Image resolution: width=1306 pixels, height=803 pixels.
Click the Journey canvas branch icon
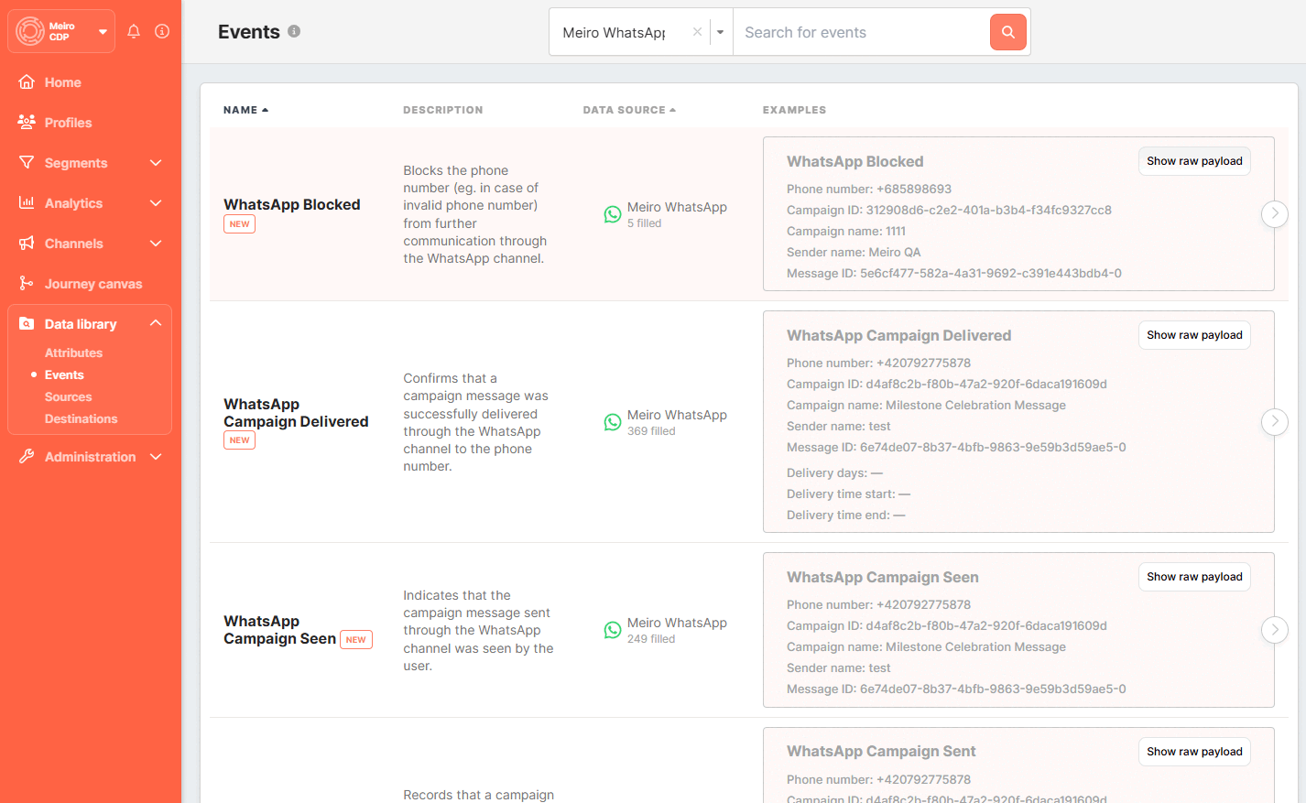27,283
